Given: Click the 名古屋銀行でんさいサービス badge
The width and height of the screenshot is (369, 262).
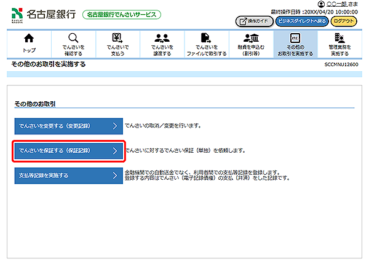Looking at the screenshot, I should [x=121, y=14].
